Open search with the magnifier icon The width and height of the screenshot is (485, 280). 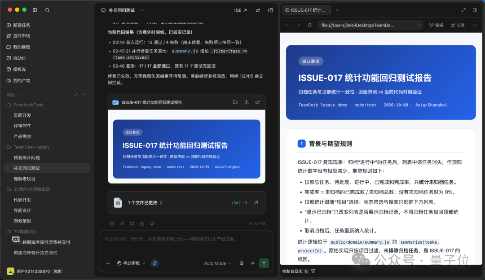47,10
